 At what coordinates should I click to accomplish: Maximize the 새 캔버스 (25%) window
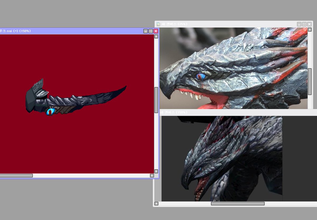(x=304, y=24)
